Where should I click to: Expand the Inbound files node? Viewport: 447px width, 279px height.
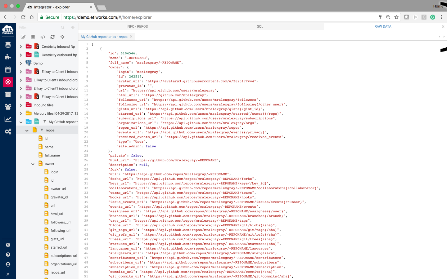(x=21, y=105)
